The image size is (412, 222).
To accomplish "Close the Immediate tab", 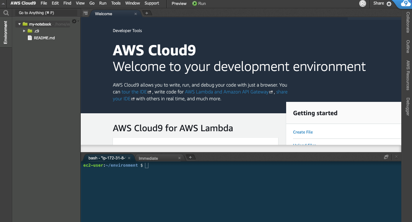I will [179, 158].
